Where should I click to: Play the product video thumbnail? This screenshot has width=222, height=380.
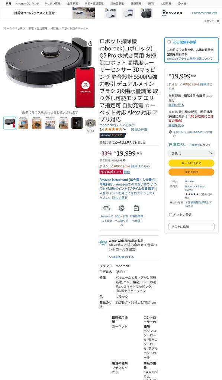pyautogui.click(x=90, y=123)
